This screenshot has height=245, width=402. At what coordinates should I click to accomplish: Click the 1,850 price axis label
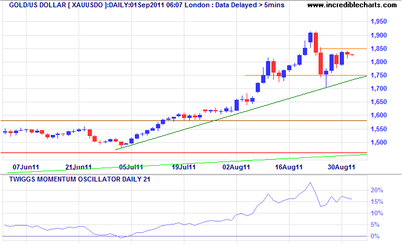tap(378, 48)
